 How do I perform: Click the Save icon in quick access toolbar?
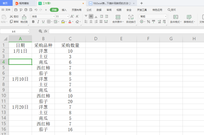click(16, 10)
